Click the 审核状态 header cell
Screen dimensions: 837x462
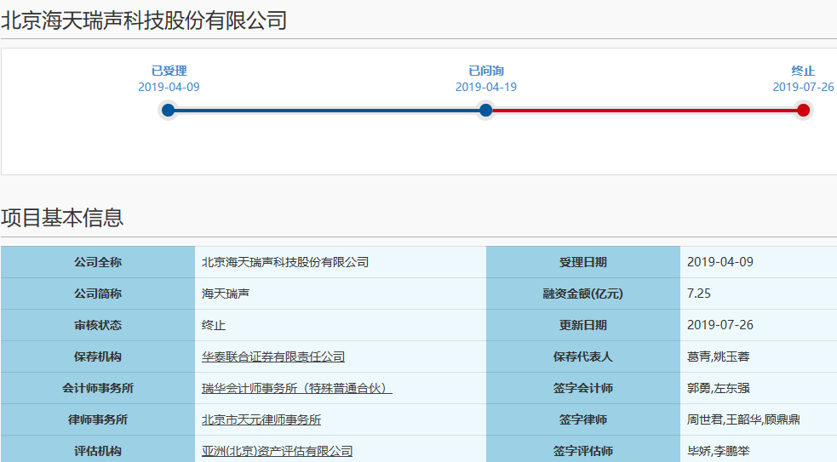point(98,325)
